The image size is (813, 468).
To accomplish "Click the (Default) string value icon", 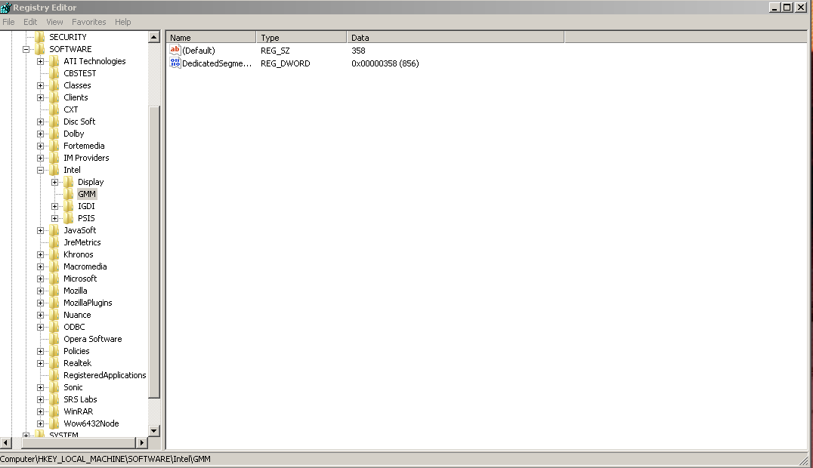I will (x=175, y=51).
